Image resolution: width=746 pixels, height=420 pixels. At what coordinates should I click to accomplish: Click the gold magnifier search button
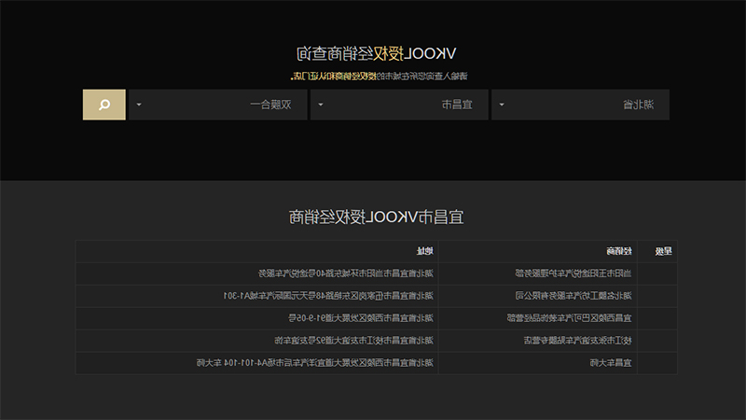(x=104, y=105)
